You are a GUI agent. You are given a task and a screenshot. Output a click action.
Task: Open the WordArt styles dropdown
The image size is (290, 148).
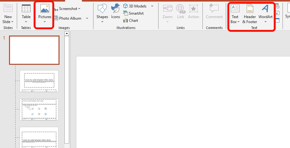[x=265, y=21]
